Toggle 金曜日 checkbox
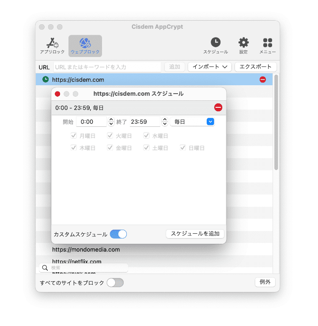Image resolution: width=318 pixels, height=326 pixels. [110, 148]
